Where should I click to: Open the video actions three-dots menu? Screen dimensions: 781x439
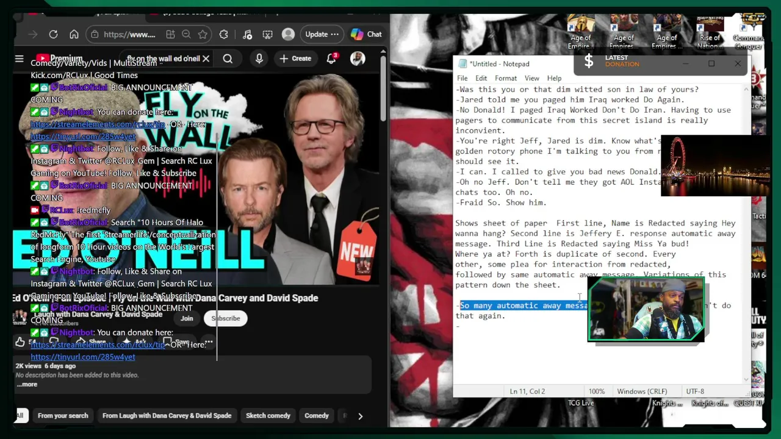tap(209, 342)
